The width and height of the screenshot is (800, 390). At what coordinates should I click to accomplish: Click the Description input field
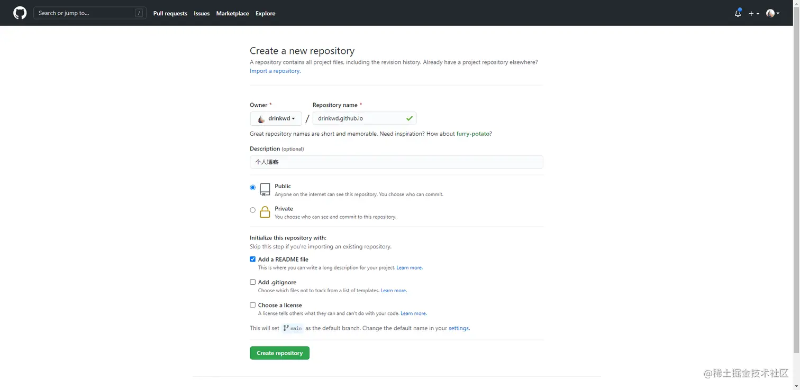[x=396, y=162]
